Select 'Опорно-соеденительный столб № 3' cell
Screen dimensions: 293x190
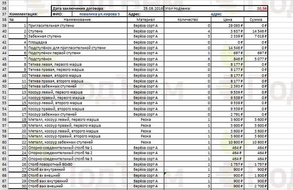click(77, 159)
